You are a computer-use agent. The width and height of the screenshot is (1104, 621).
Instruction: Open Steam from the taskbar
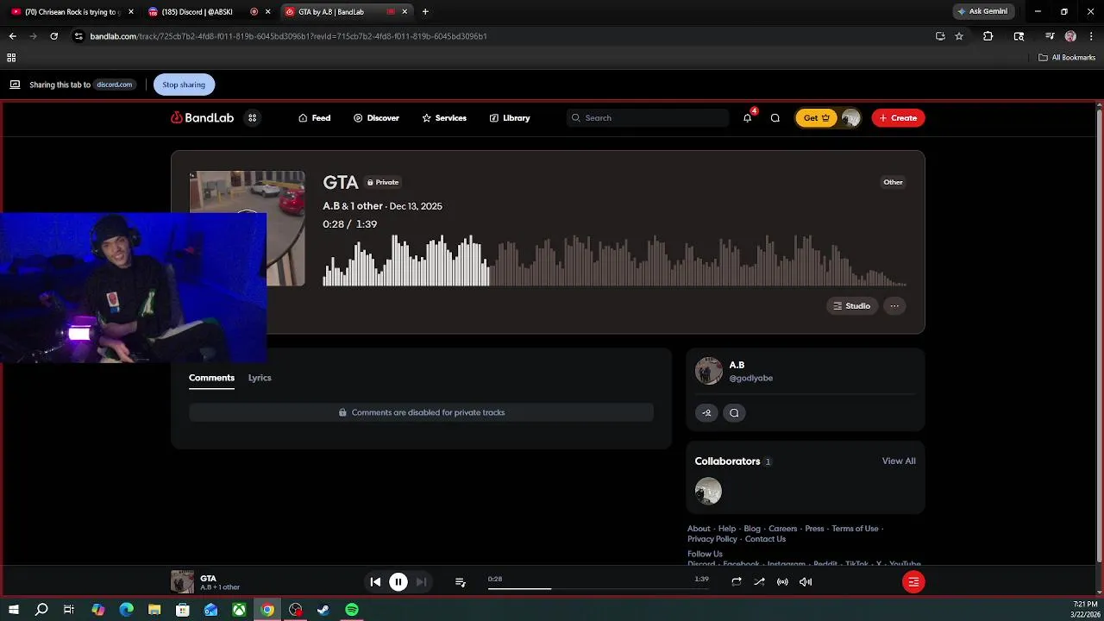coord(323,610)
